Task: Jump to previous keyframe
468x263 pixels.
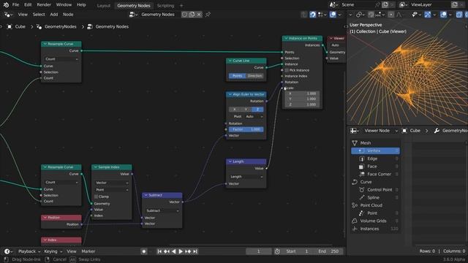Action: [x=167, y=251]
